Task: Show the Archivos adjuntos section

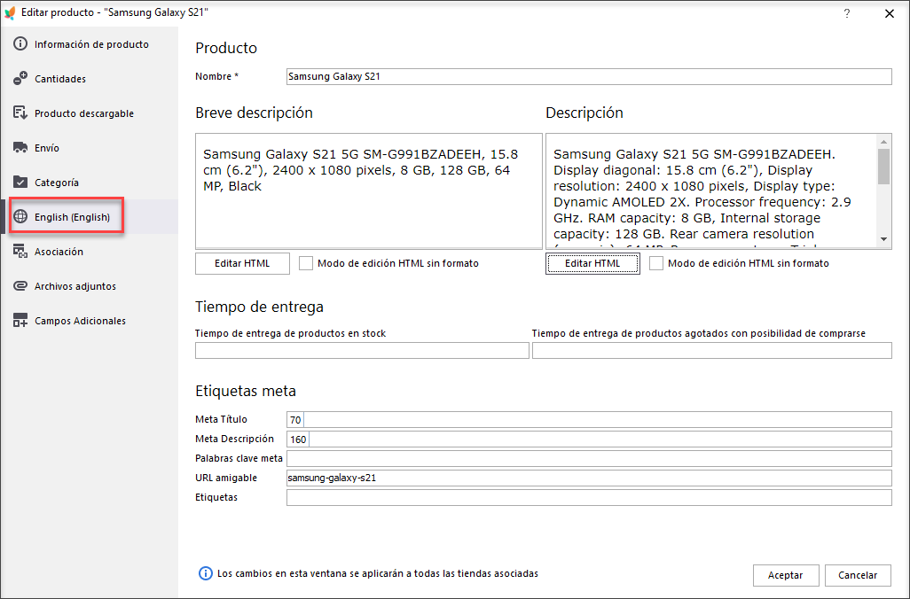Action: [90, 286]
